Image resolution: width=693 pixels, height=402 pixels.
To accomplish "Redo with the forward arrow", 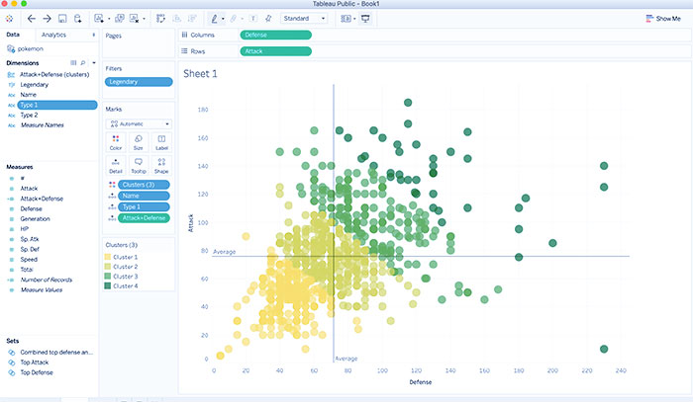I will coord(47,19).
